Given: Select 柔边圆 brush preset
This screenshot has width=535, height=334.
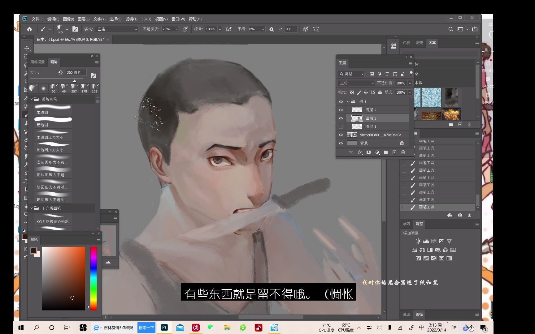Looking at the screenshot, I should click(53, 109).
